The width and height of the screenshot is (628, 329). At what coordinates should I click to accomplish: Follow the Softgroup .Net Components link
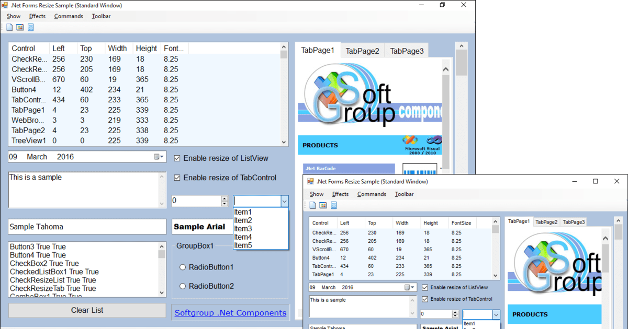230,312
